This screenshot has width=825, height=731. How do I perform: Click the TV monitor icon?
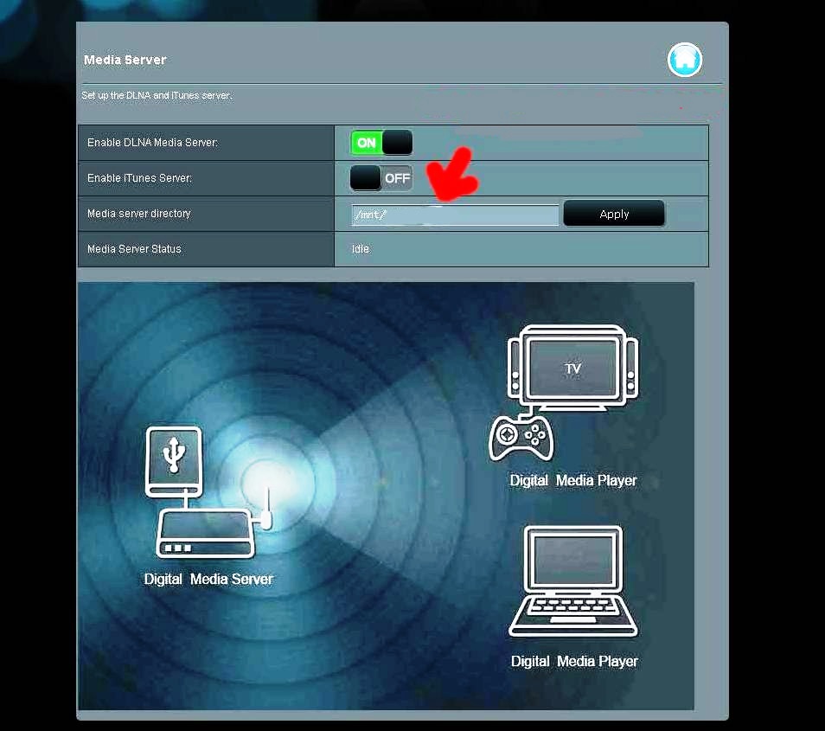click(x=573, y=366)
